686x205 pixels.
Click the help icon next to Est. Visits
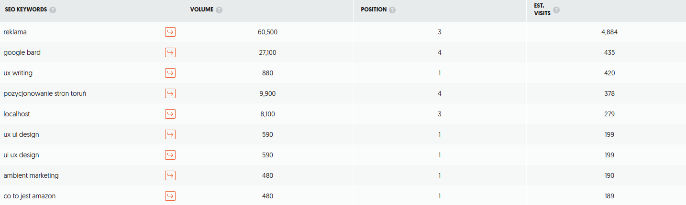click(x=556, y=10)
